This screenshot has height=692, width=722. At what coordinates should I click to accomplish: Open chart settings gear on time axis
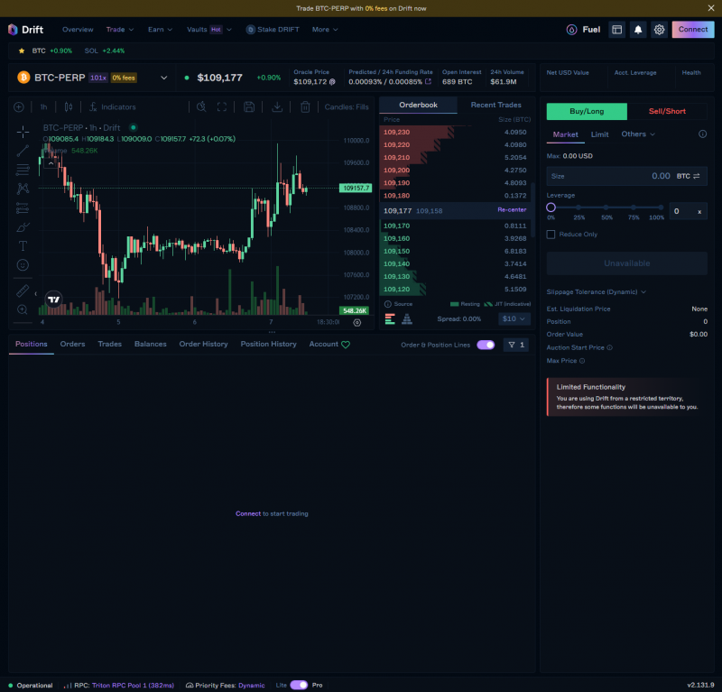point(356,322)
